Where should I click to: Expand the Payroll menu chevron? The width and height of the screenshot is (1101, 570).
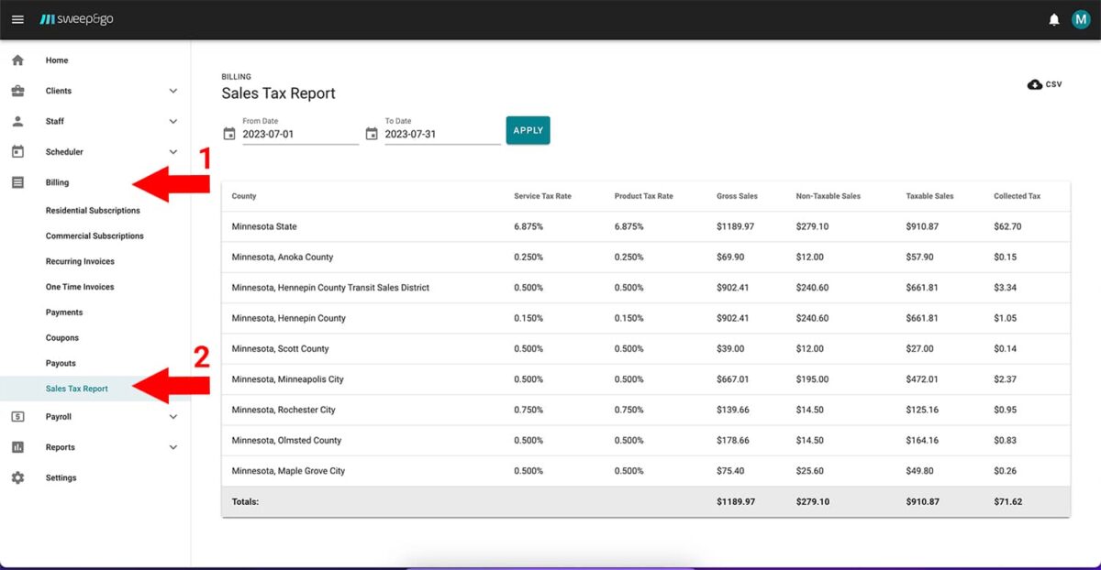173,416
